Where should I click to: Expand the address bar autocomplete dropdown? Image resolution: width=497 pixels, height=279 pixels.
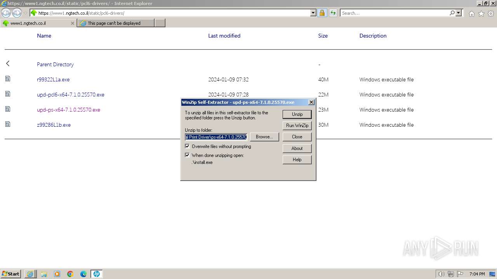point(313,13)
